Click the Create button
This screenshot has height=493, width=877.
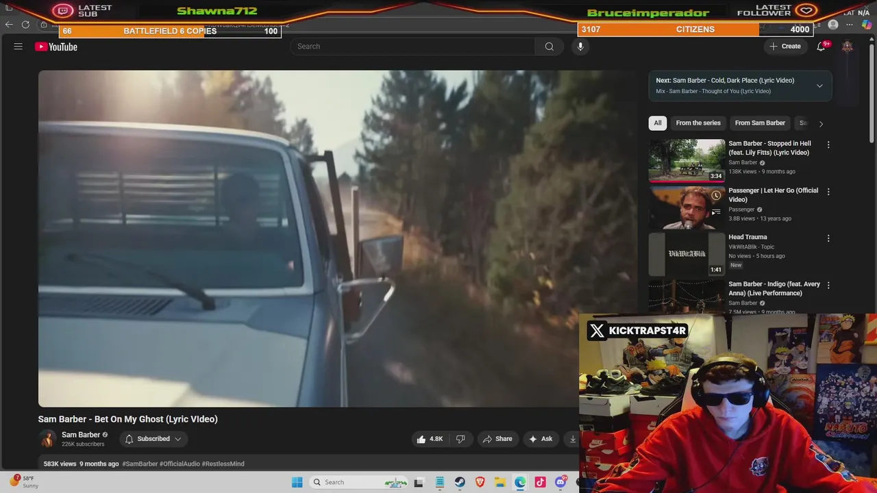785,47
